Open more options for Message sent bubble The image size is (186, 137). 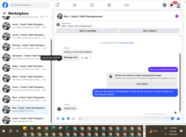click(90, 58)
